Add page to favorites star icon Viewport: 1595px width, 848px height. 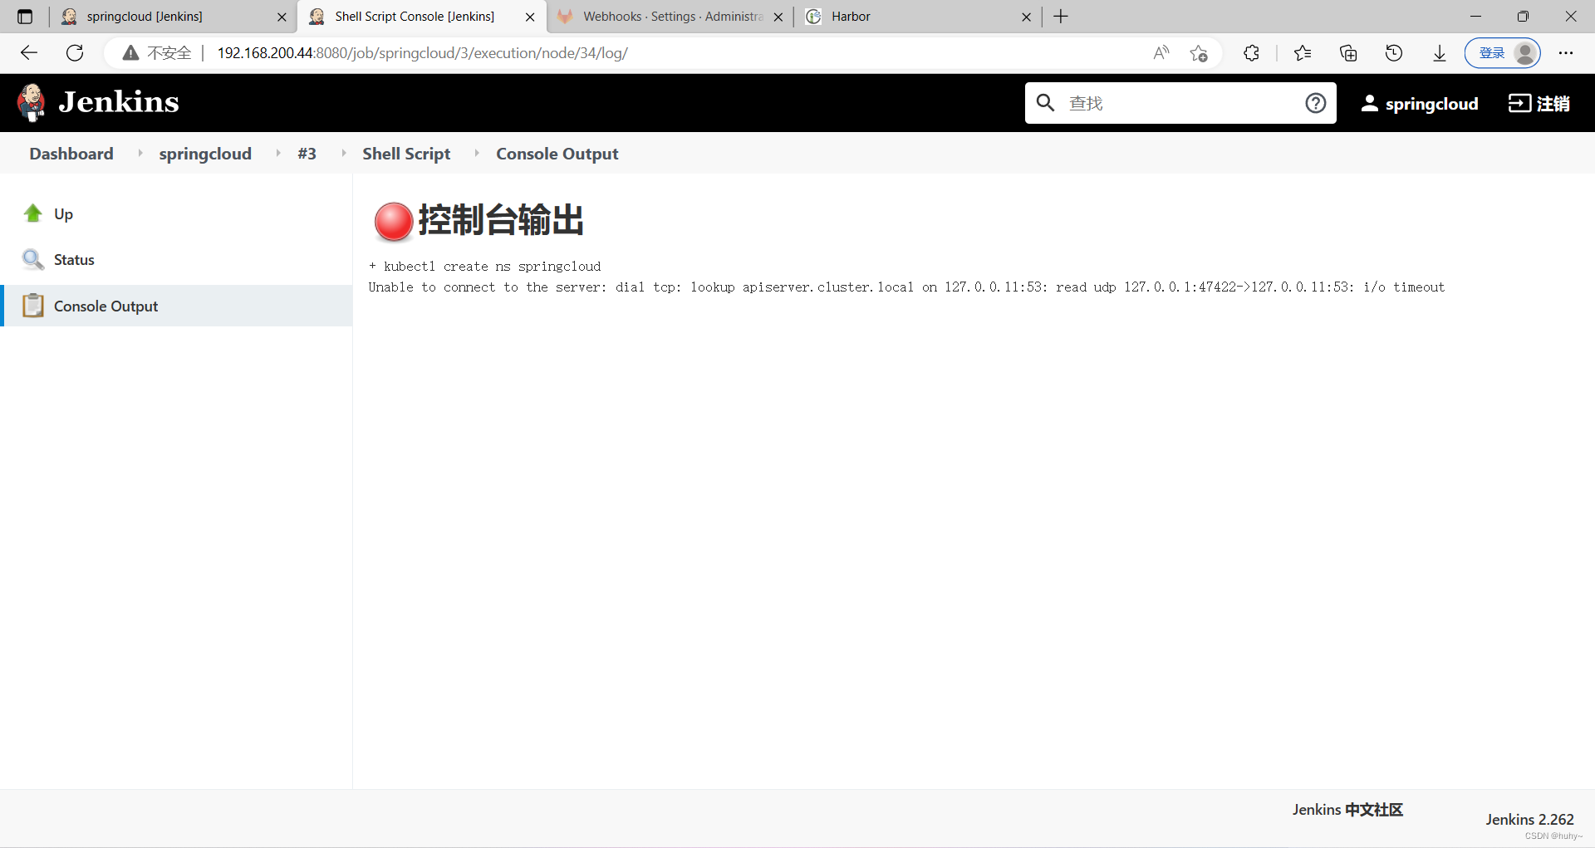click(1198, 53)
